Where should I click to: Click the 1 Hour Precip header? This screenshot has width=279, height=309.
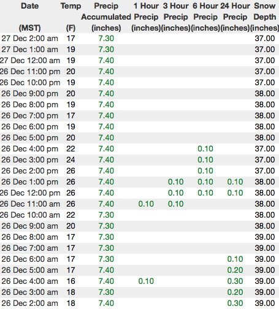pyautogui.click(x=146, y=17)
